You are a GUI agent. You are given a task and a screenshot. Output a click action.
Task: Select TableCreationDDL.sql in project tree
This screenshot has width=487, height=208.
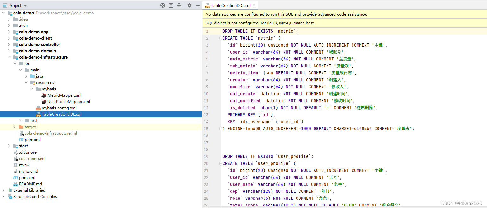click(x=61, y=114)
